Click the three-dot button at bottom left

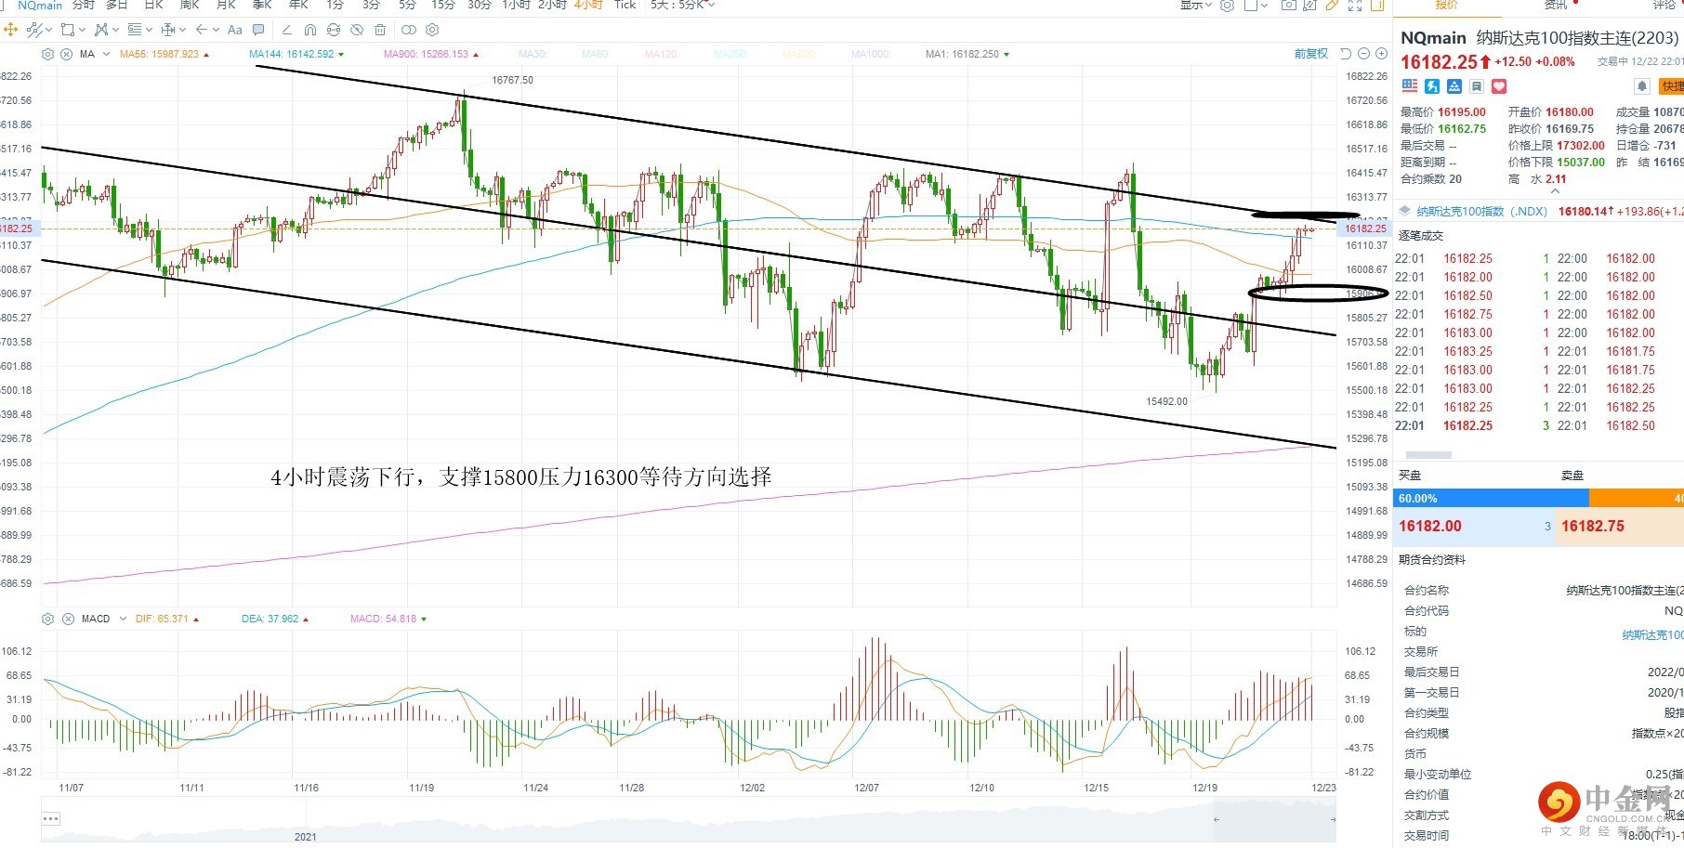coord(51,818)
